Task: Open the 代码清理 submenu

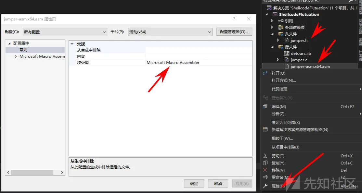Action: (312, 89)
